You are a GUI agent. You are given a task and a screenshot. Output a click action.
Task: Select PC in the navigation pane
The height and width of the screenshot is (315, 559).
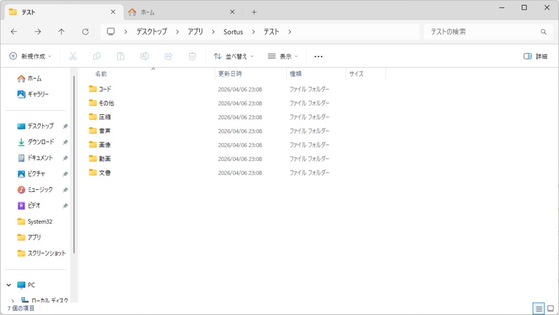26,285
